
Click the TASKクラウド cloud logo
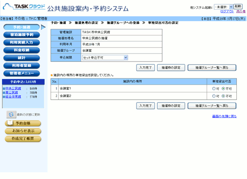24,7
